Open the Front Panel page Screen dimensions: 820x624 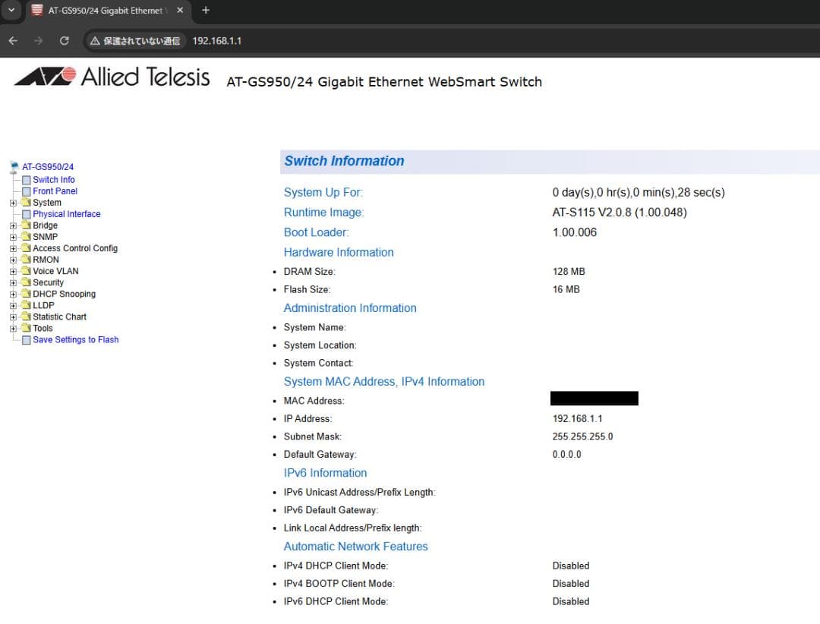(55, 191)
